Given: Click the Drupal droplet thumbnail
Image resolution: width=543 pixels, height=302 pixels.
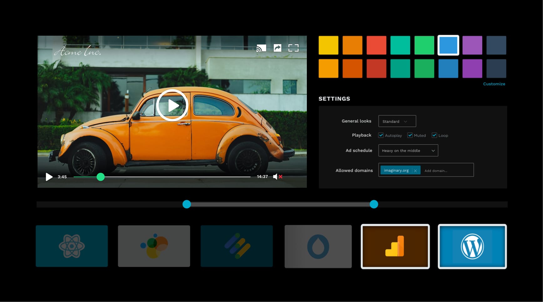Looking at the screenshot, I should tap(318, 246).
